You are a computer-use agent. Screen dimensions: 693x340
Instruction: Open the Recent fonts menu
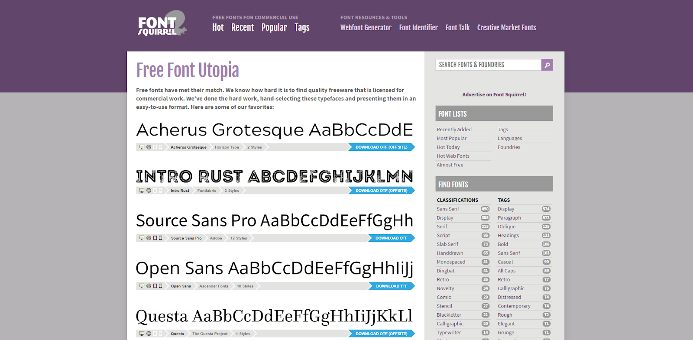(243, 27)
